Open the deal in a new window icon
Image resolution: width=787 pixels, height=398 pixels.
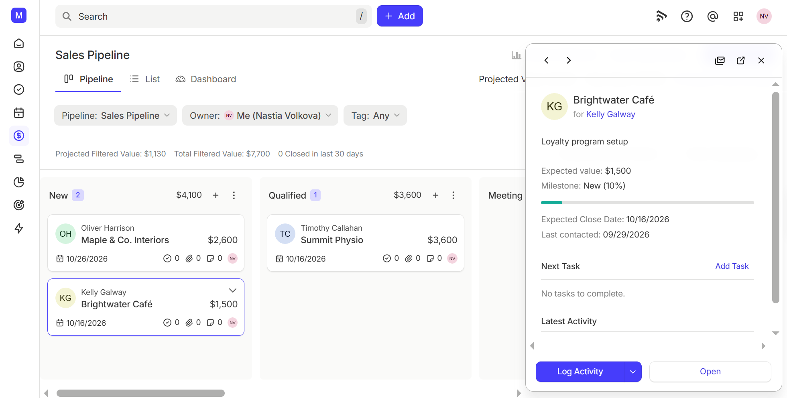(741, 61)
